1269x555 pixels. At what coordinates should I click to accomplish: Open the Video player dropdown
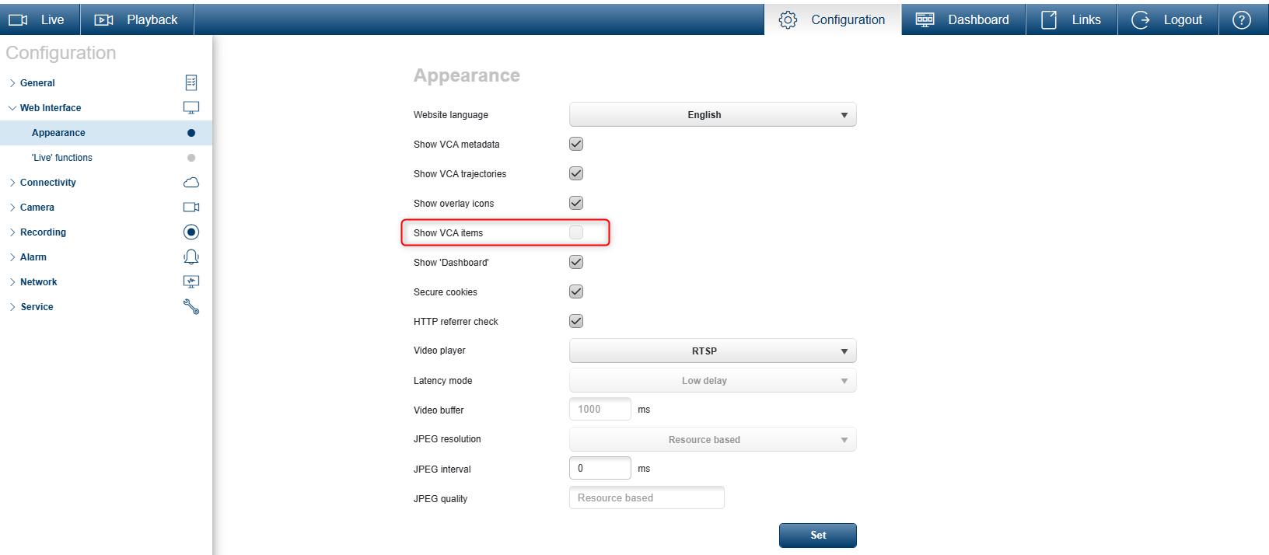click(x=712, y=351)
